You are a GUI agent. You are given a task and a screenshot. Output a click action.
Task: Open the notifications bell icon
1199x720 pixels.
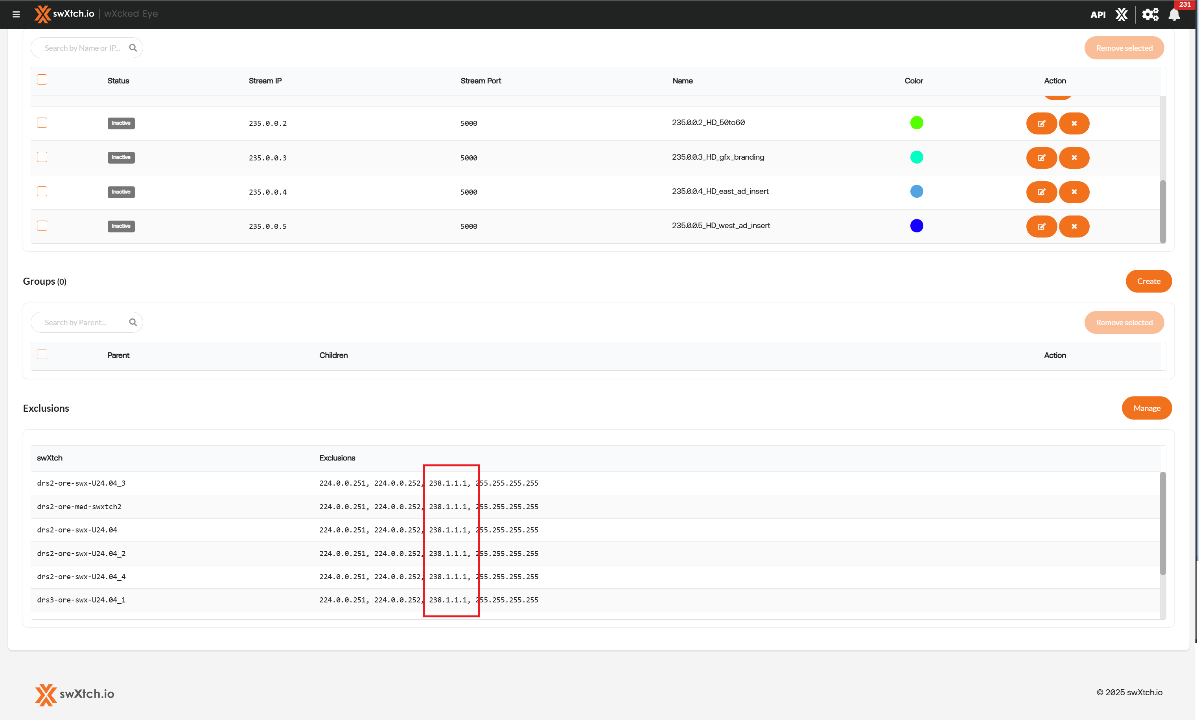tap(1174, 15)
